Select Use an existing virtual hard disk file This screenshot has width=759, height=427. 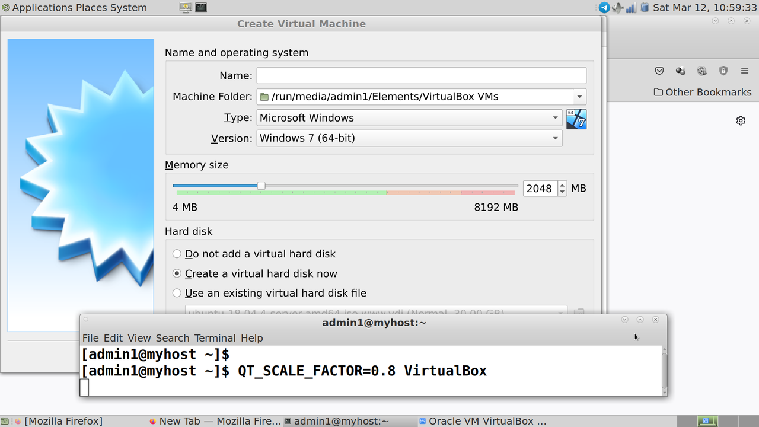(269, 293)
